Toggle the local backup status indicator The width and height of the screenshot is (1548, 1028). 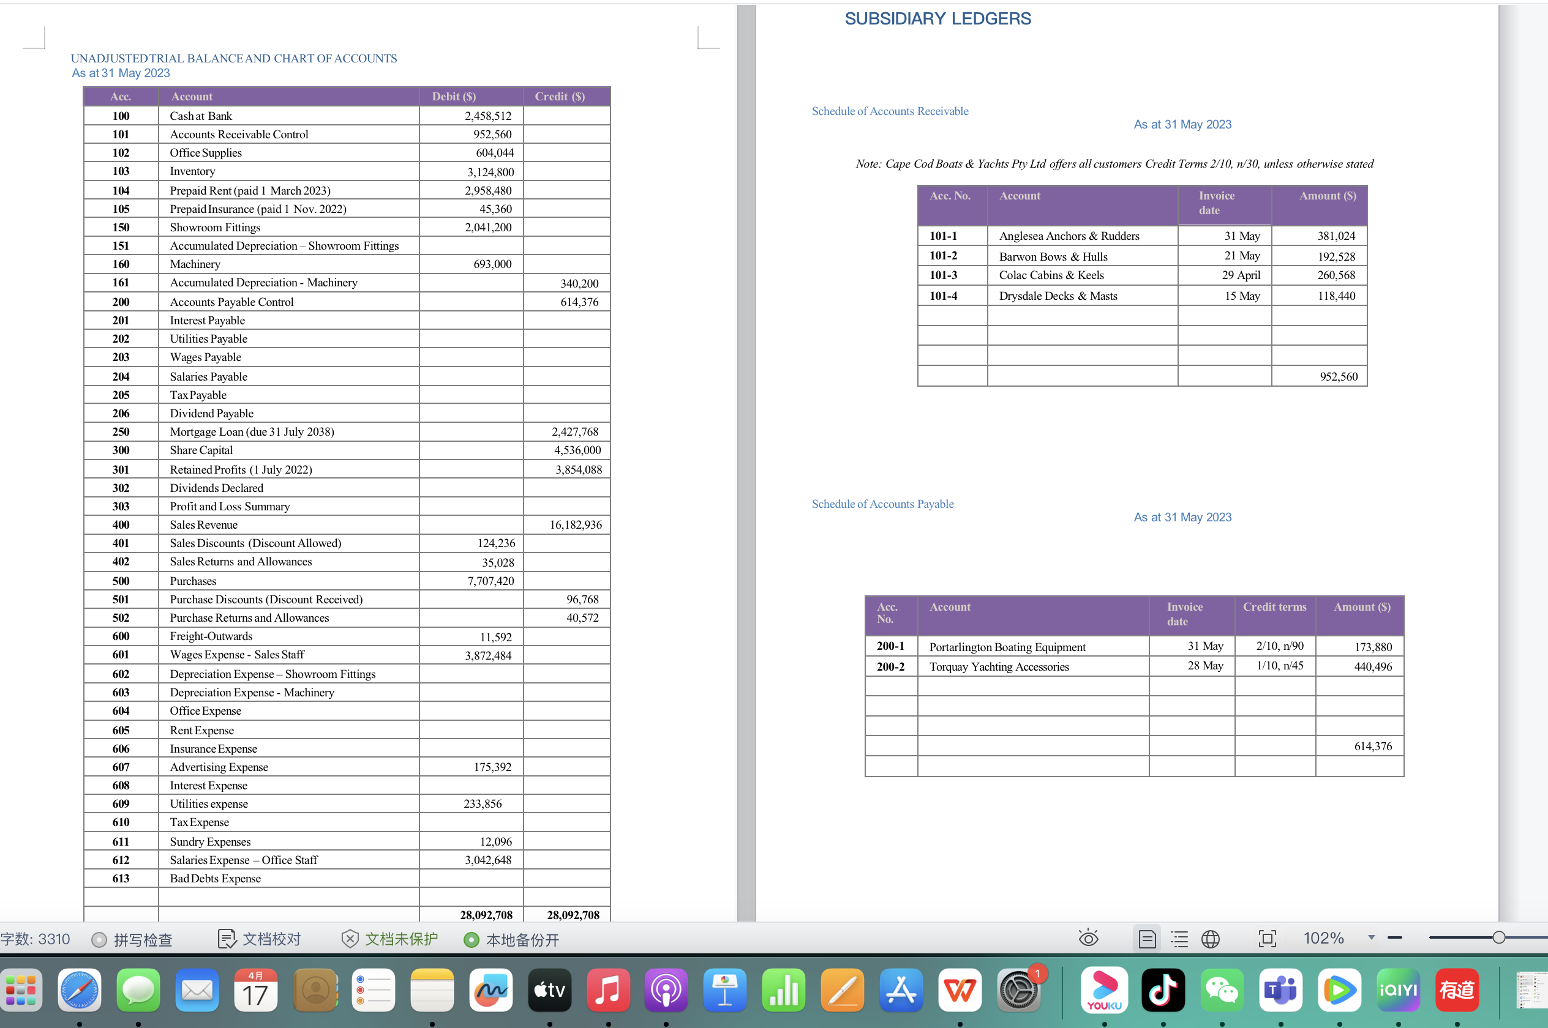point(471,939)
